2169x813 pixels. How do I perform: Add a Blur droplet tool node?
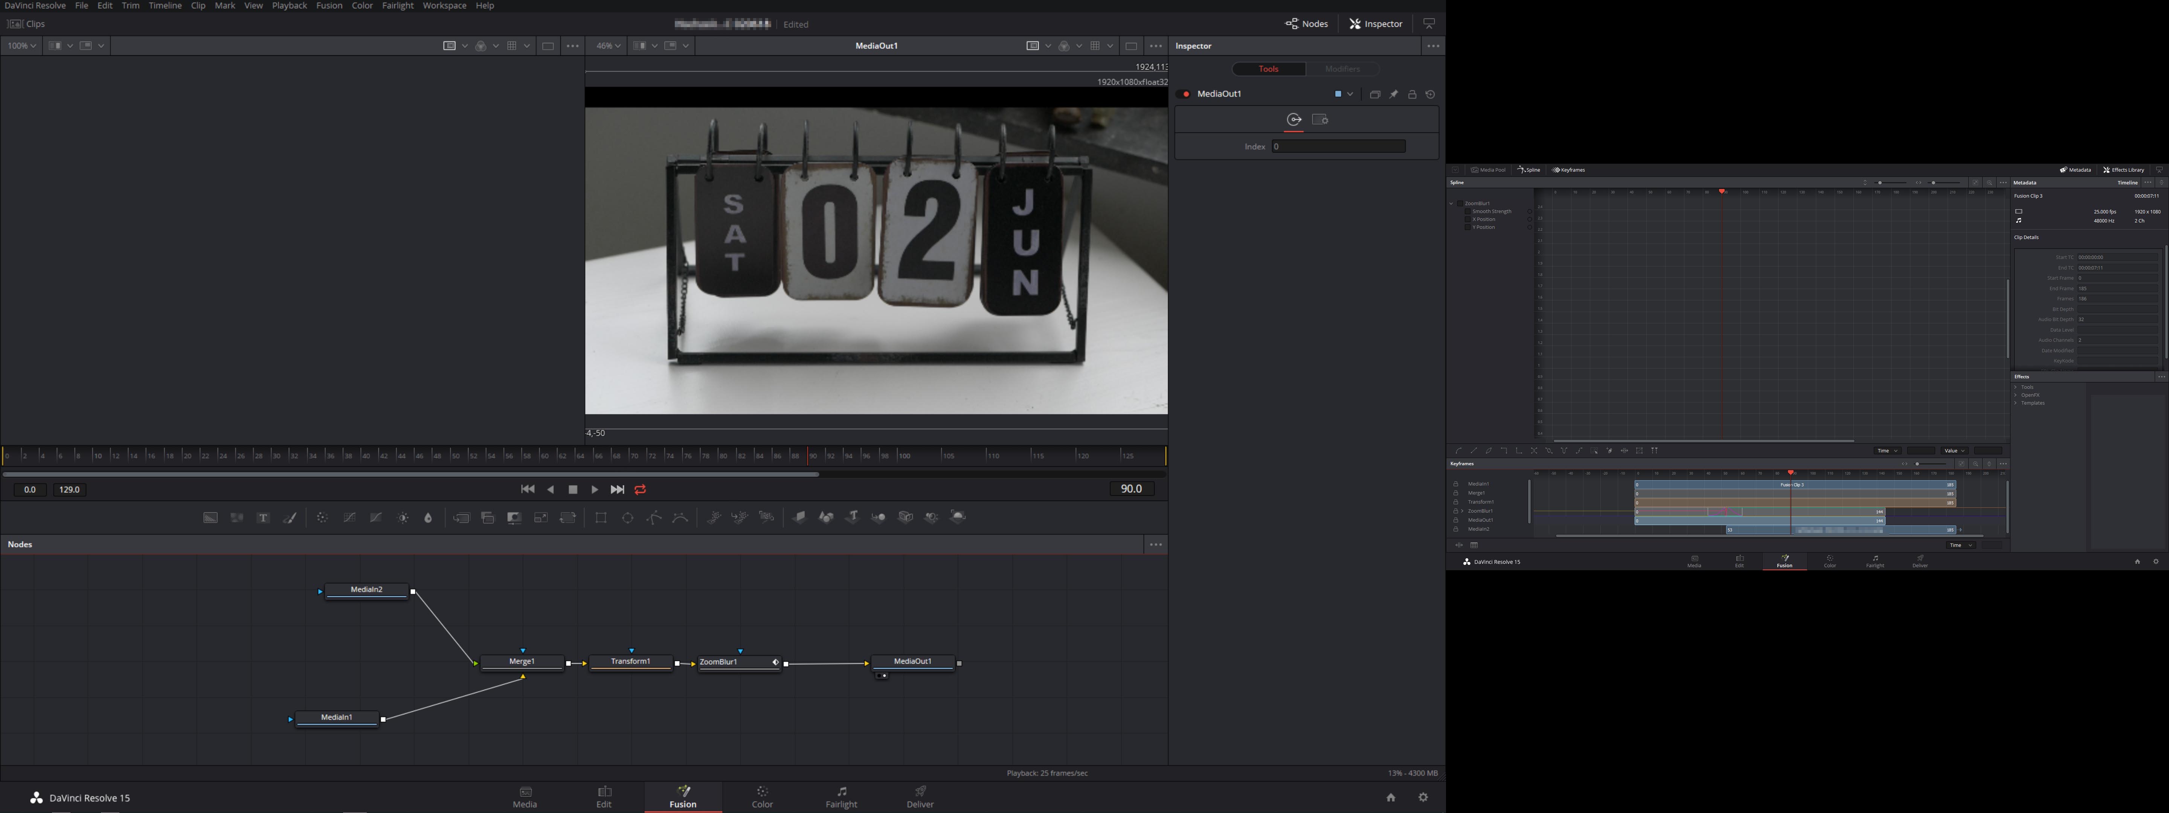(x=429, y=518)
